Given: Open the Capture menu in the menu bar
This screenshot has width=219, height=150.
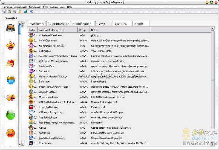Looking at the screenshot, I should pyautogui.click(x=54, y=7).
